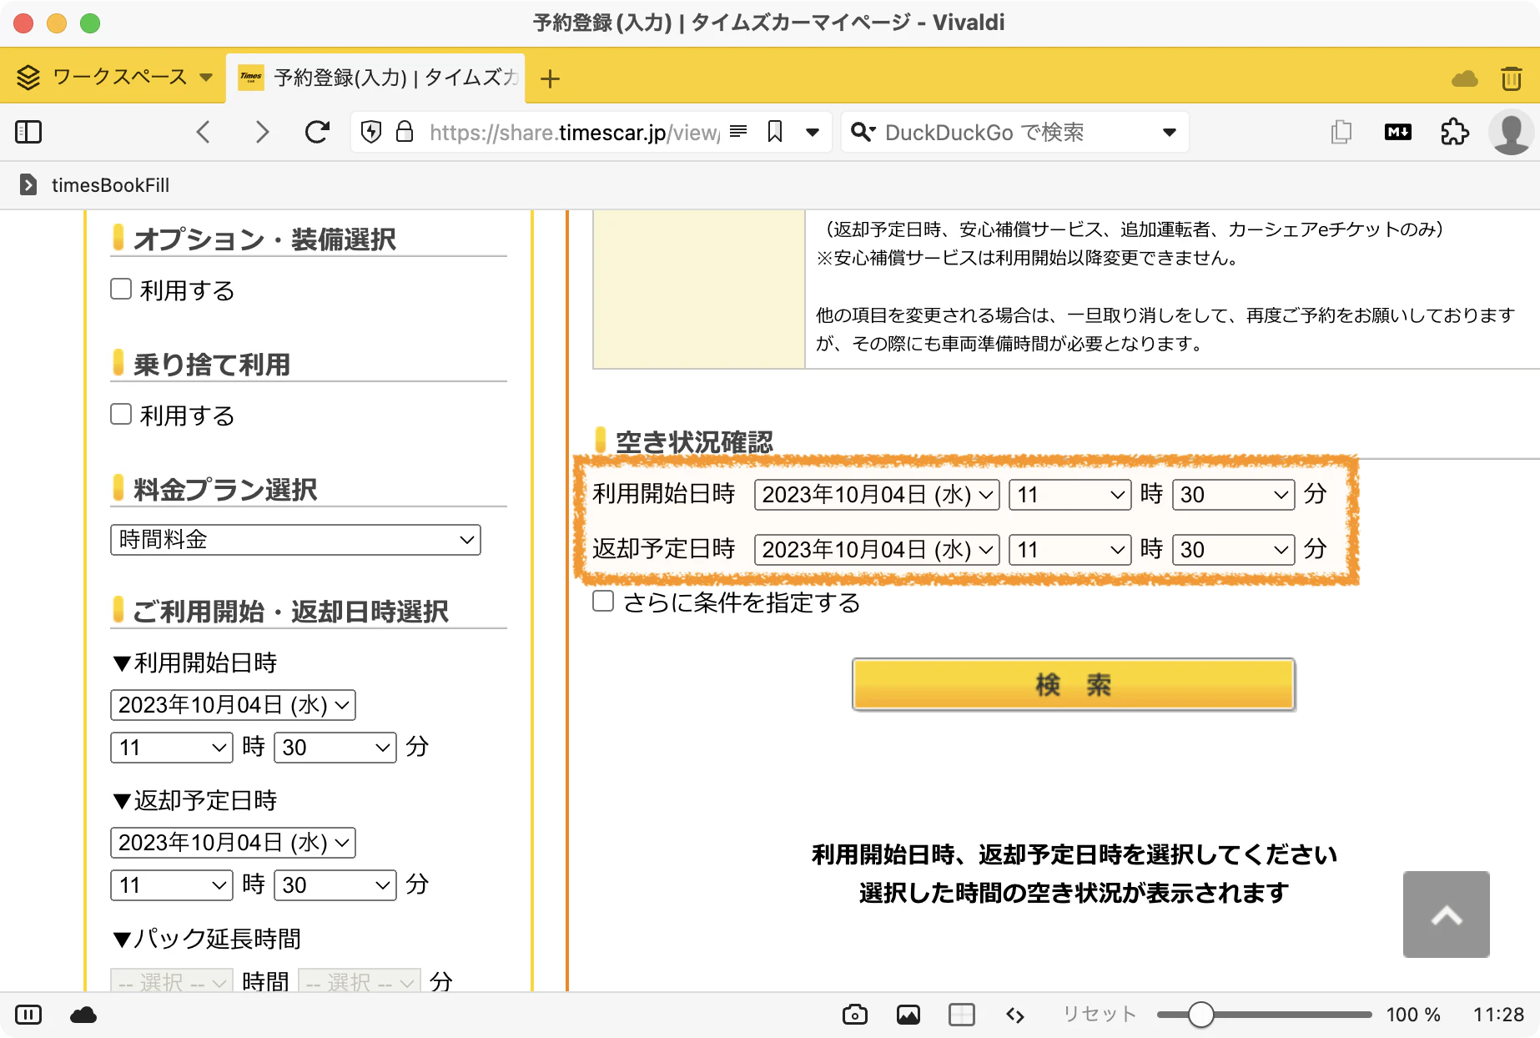Screen dimensions: 1540x1038
Task: Open sidebar 利用開始 hour dropdown
Action: [171, 748]
